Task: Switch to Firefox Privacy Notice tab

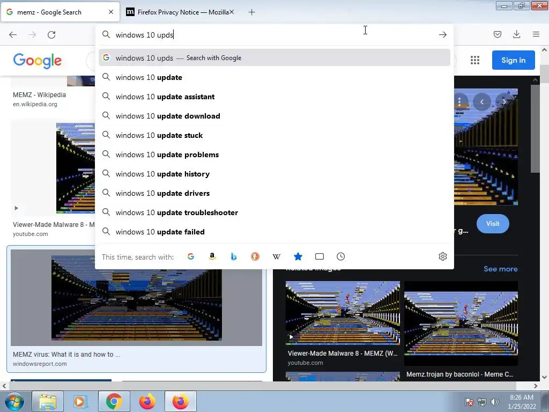Action: point(180,12)
